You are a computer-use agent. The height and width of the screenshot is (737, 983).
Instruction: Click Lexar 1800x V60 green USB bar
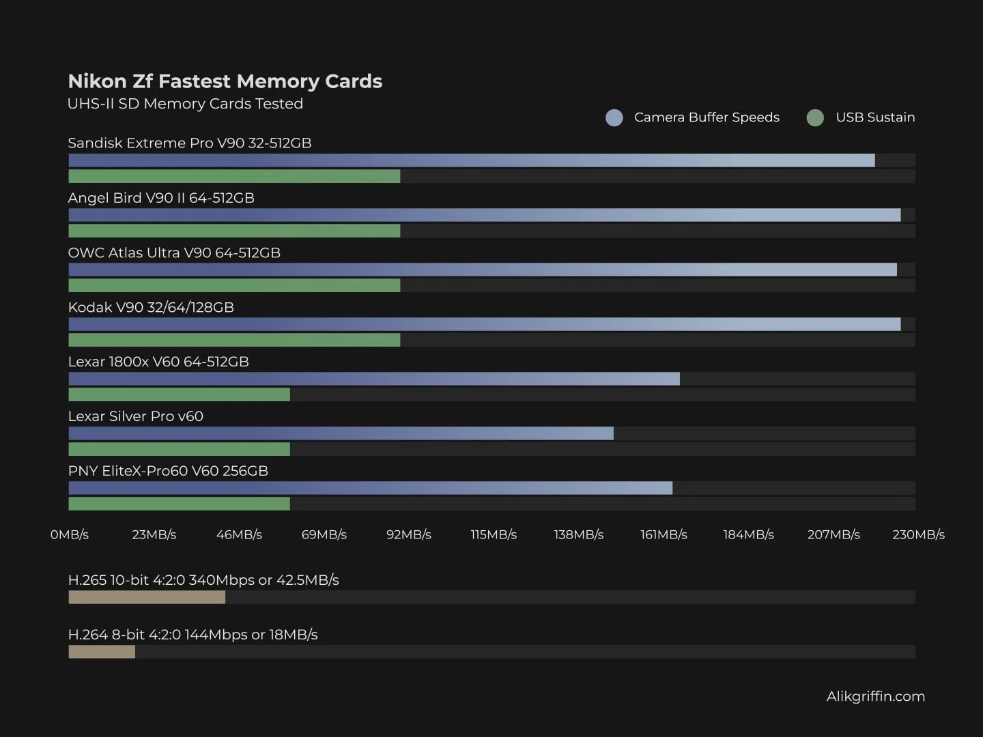[179, 394]
